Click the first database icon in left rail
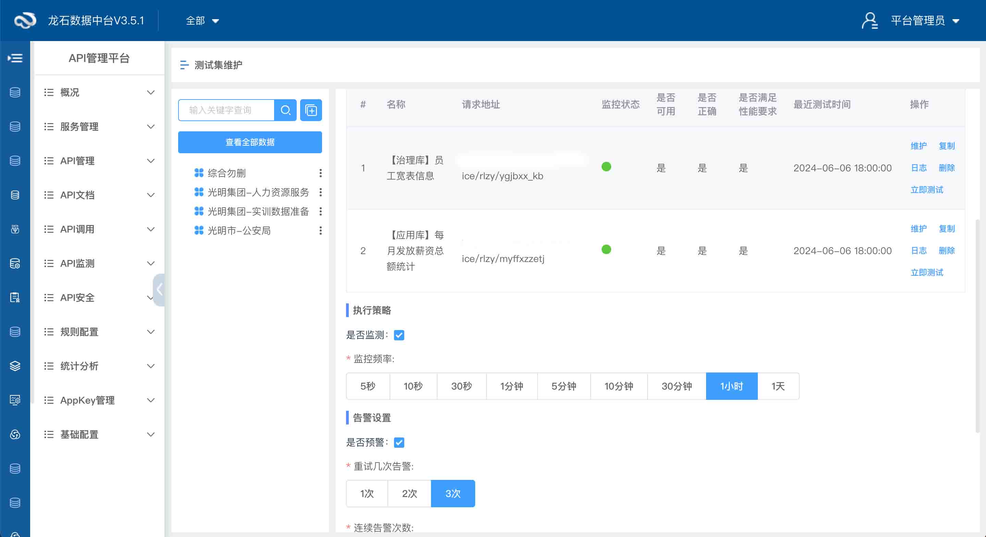This screenshot has width=986, height=537. pos(15,92)
